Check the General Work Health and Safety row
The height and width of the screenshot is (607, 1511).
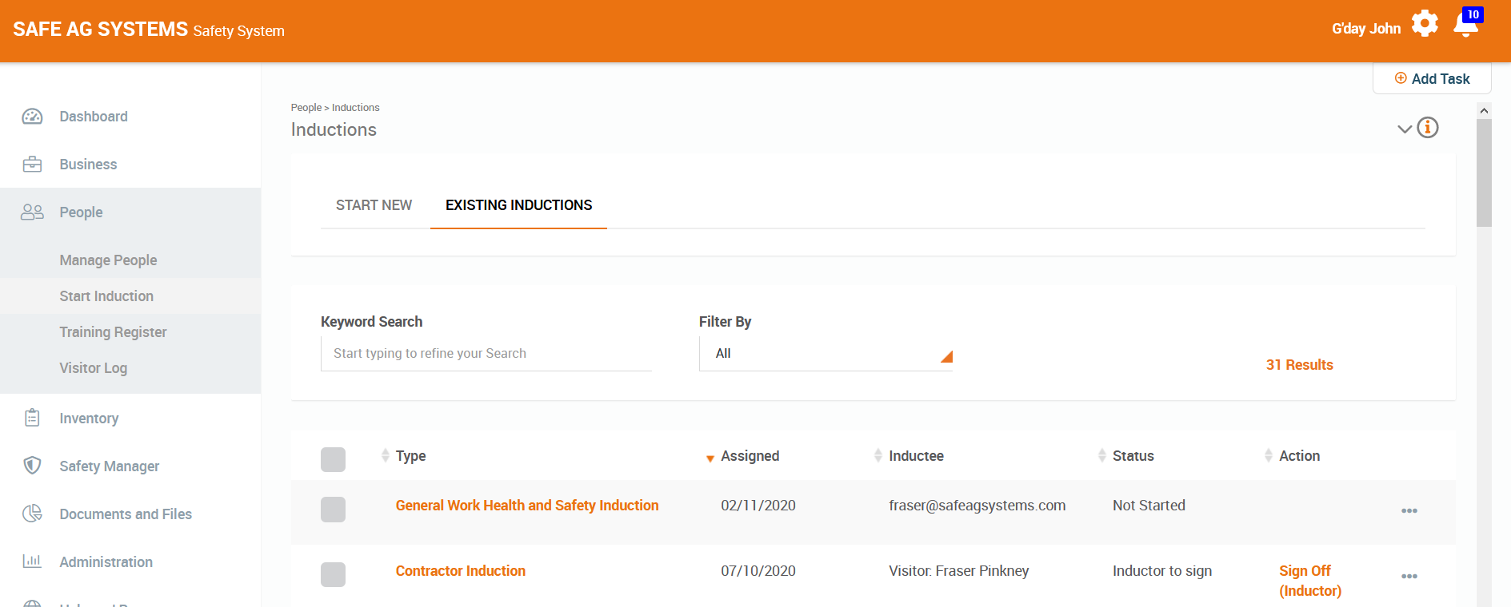coord(333,510)
